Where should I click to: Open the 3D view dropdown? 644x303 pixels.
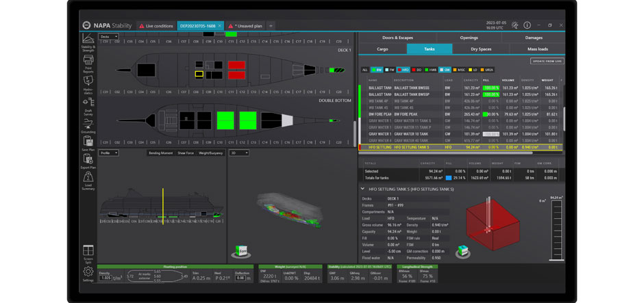click(239, 153)
